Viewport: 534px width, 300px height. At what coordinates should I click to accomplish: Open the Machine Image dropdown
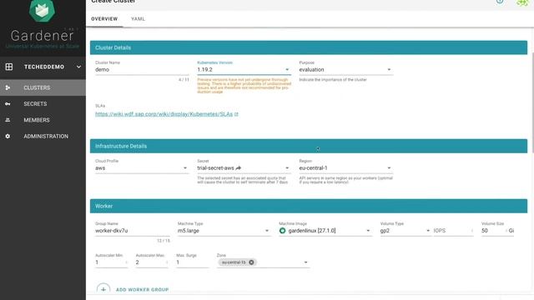[325, 231]
